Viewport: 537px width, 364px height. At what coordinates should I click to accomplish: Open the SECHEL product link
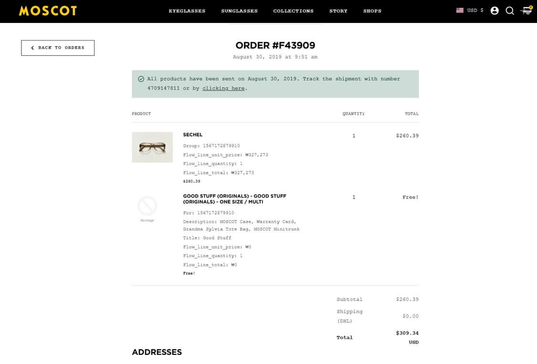(x=193, y=135)
